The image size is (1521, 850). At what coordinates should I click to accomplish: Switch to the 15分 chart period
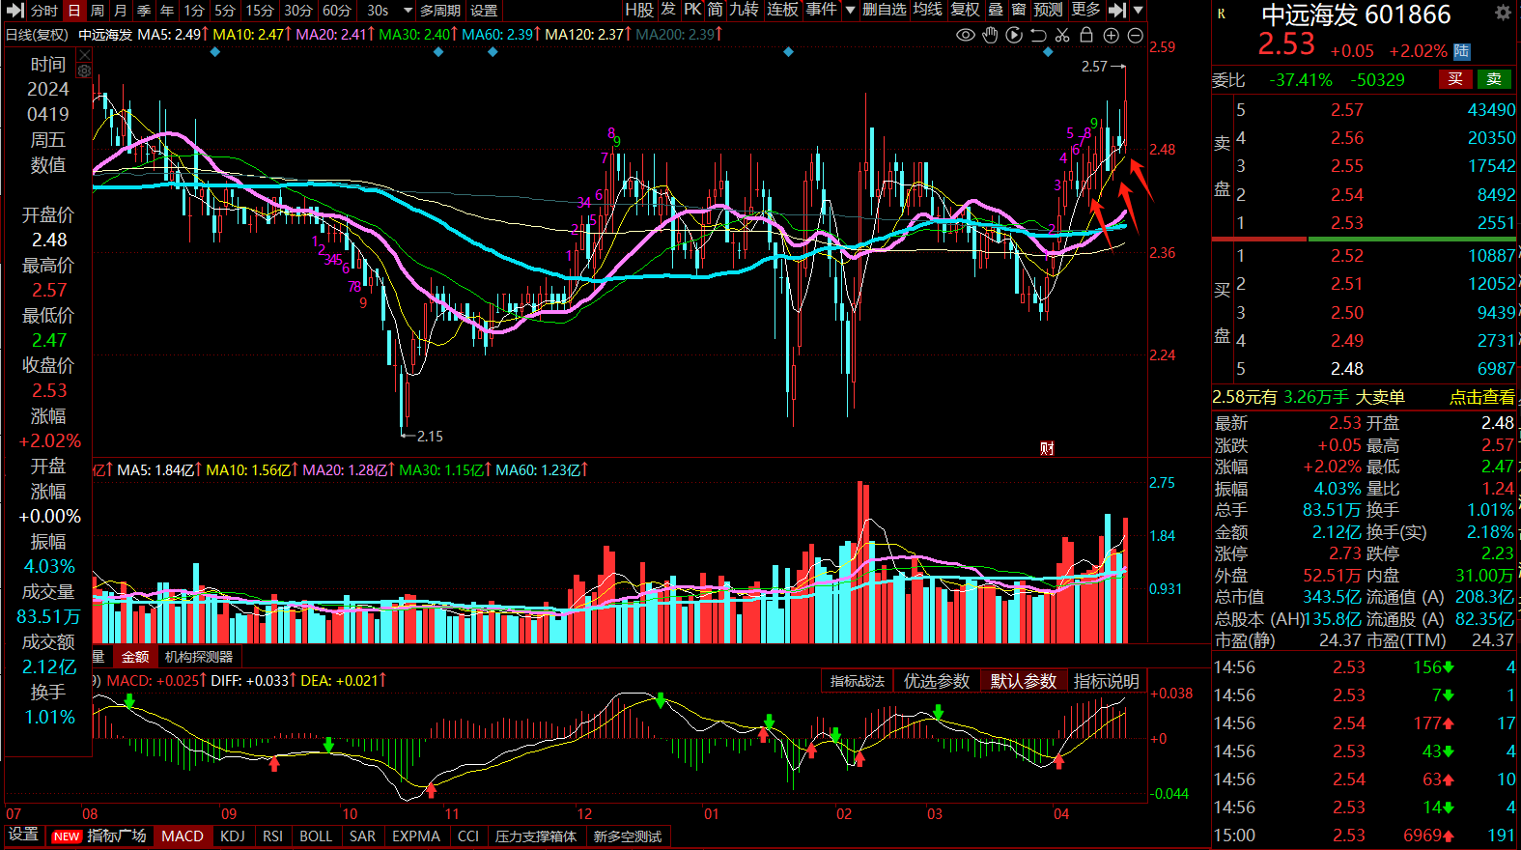(259, 11)
